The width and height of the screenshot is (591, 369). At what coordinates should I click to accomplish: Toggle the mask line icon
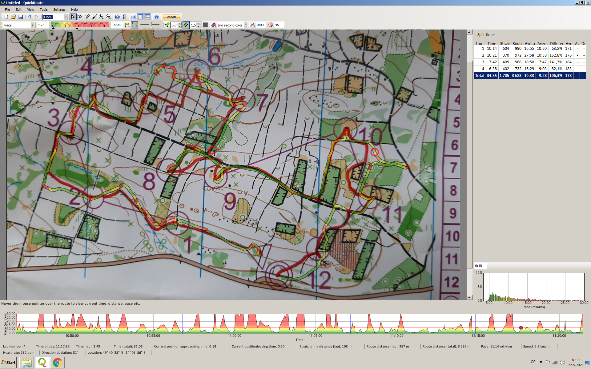tap(186, 25)
